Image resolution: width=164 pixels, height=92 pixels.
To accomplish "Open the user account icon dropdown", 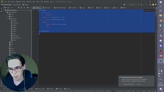I will (x=125, y=5).
